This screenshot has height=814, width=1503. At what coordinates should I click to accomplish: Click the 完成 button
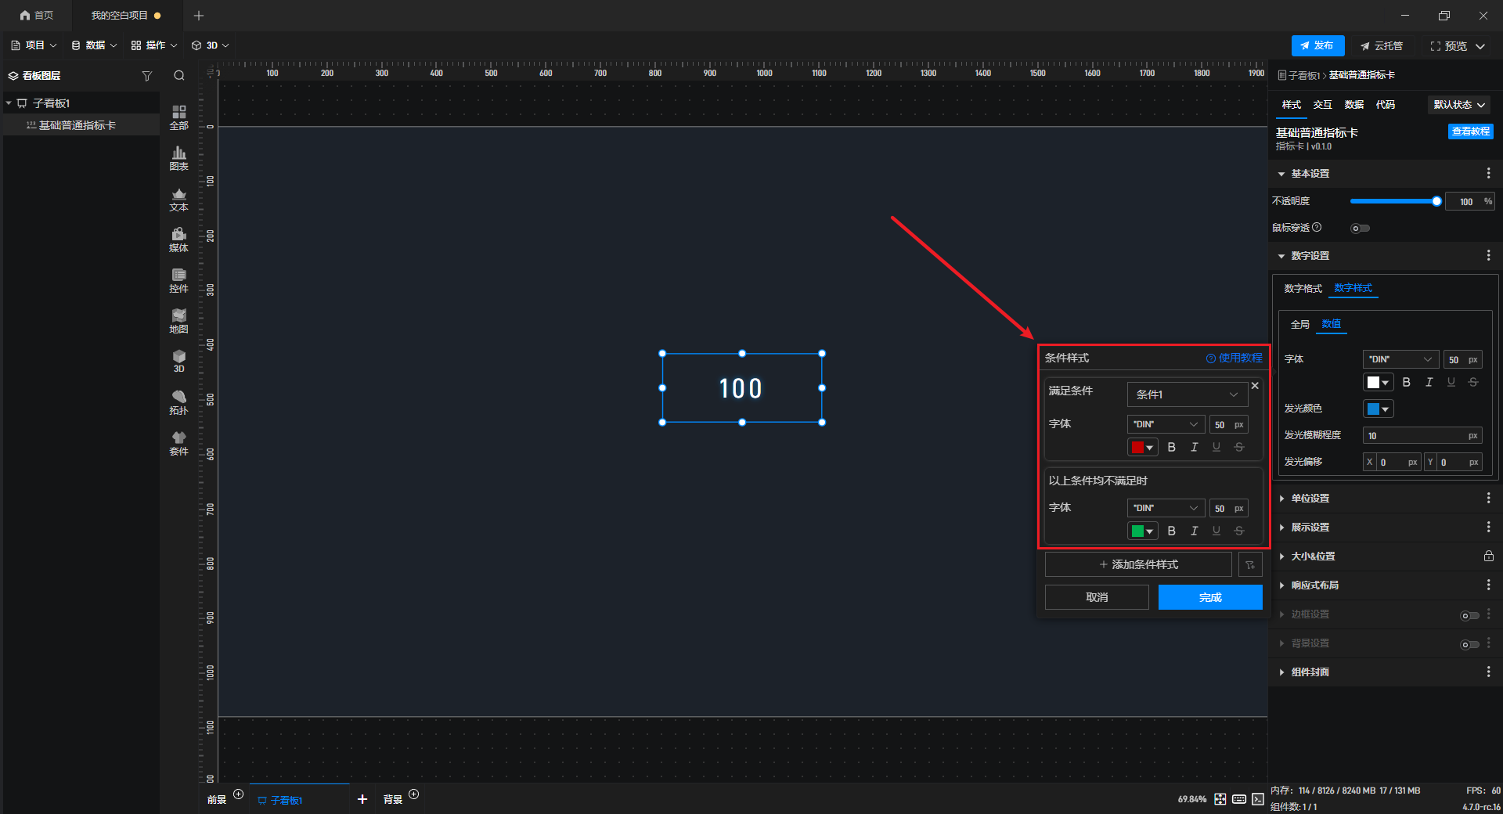[x=1209, y=597]
